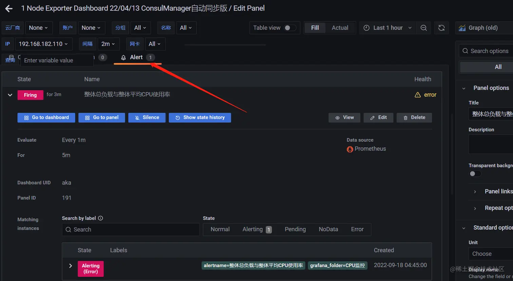Click Go to panel button
513x281 pixels.
click(101, 117)
